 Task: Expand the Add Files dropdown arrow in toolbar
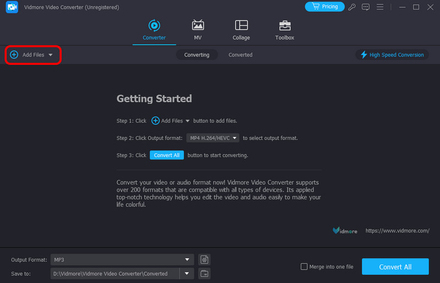(x=51, y=55)
